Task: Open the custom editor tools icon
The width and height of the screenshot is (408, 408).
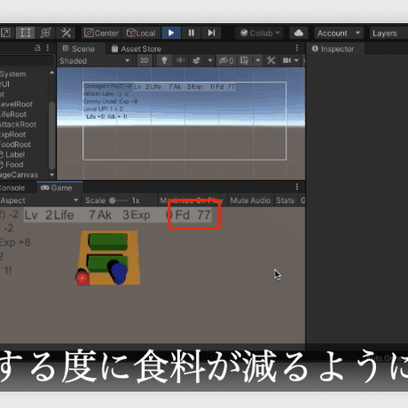Action: [66, 33]
